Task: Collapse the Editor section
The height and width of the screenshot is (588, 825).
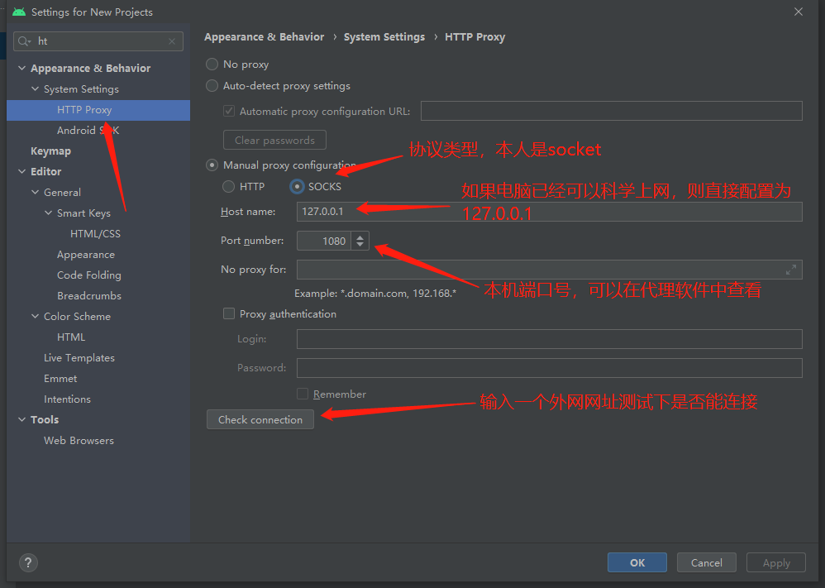Action: tap(22, 172)
